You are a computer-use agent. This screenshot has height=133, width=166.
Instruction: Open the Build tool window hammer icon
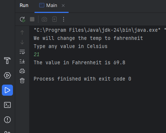[x=7, y=61]
